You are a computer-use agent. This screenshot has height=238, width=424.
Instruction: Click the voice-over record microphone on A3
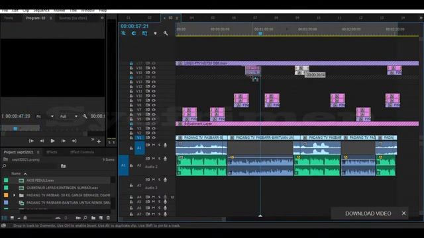tap(165, 180)
